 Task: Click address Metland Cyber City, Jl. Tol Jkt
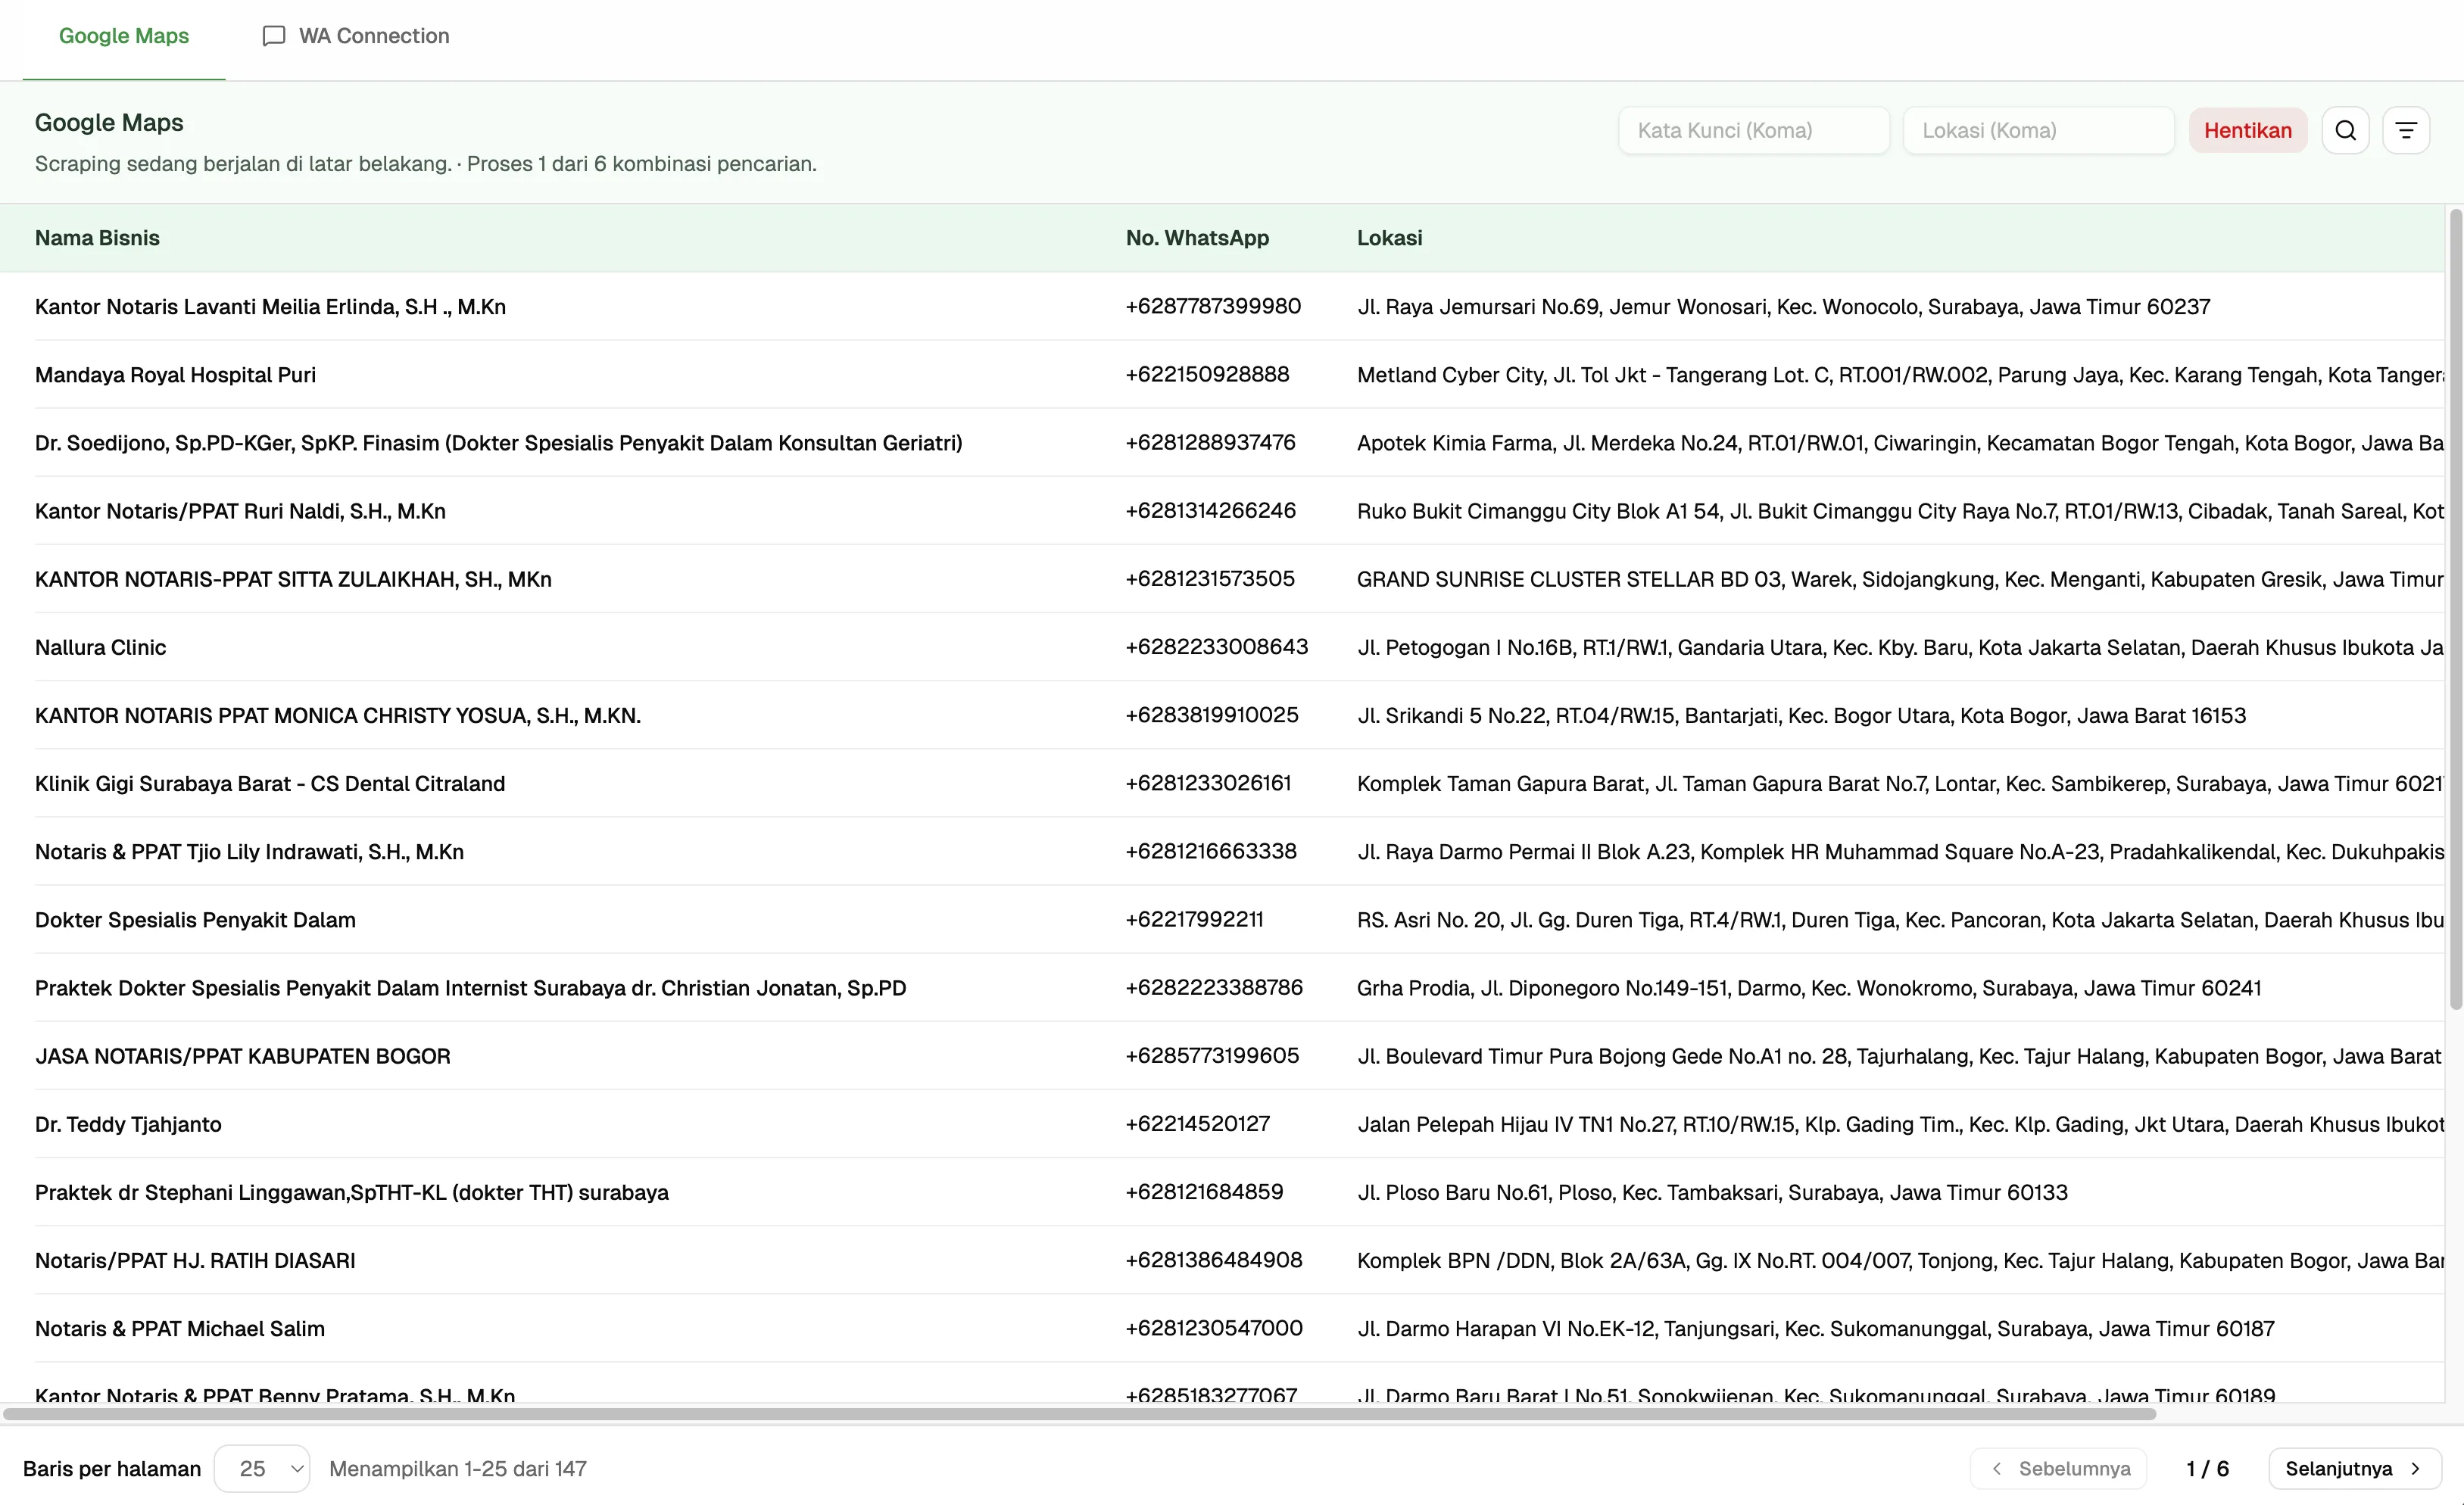pyautogui.click(x=1900, y=375)
